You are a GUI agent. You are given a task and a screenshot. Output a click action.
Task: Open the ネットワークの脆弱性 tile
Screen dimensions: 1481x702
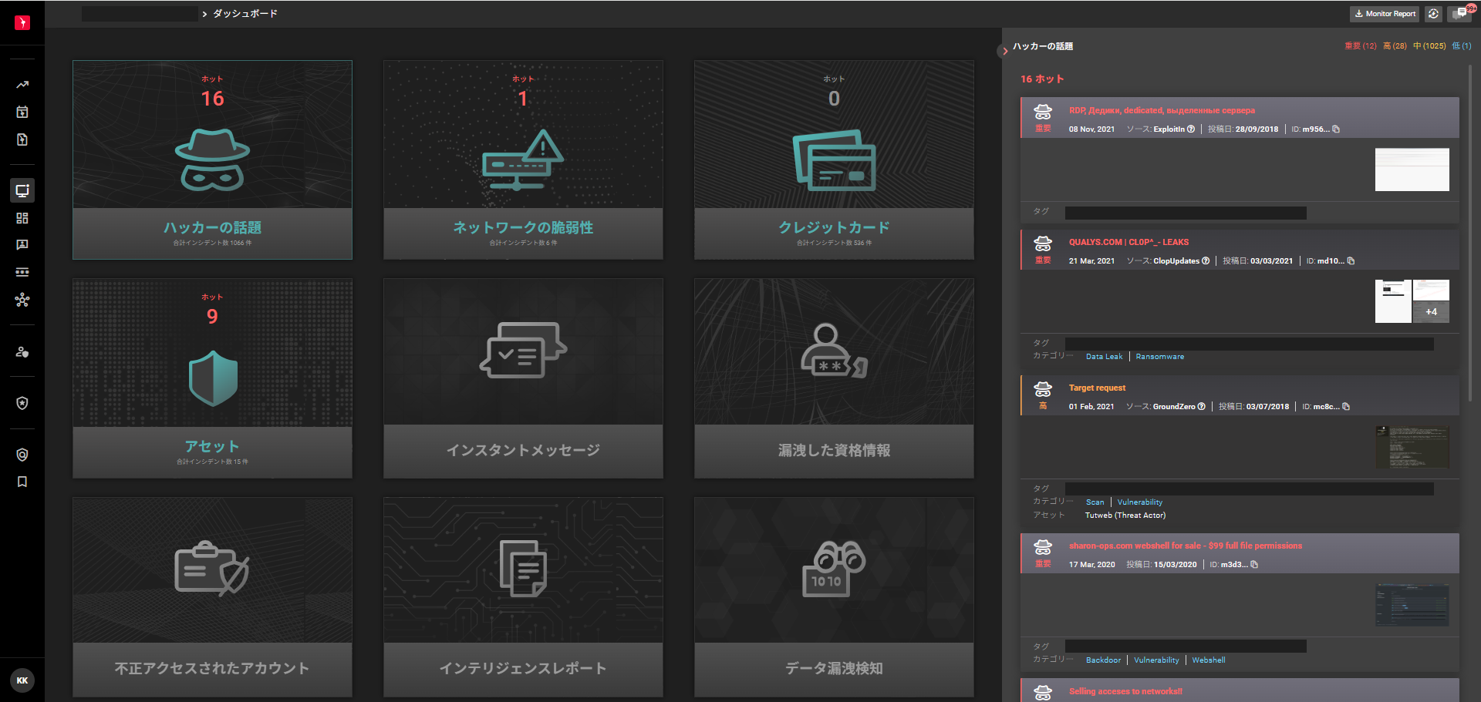(523, 160)
